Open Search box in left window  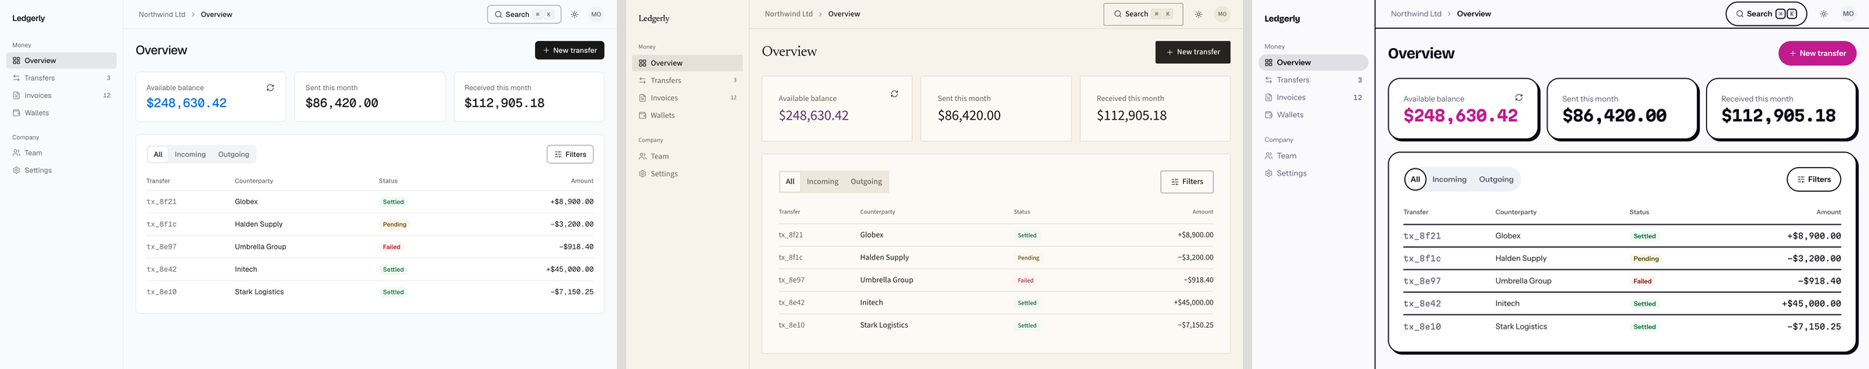[x=524, y=15]
